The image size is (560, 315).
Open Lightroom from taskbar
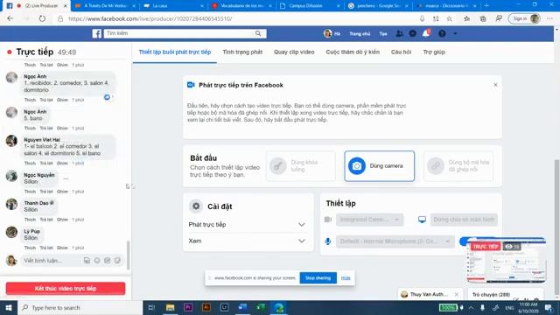point(224,307)
